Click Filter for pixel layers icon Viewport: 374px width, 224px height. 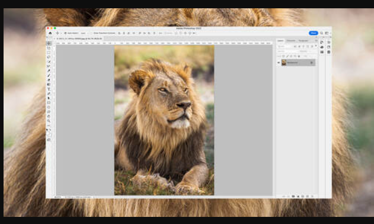coord(295,46)
